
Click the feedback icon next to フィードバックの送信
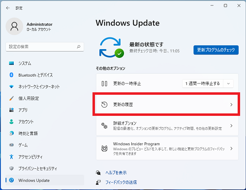click(98, 182)
